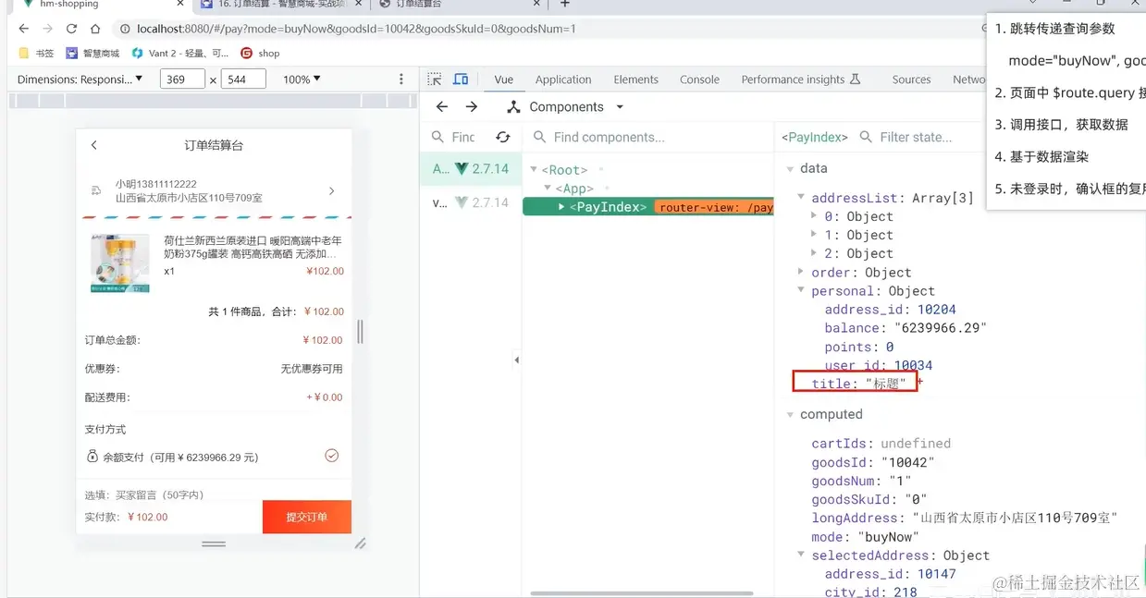Image resolution: width=1146 pixels, height=598 pixels.
Task: Click the browser forward arrow
Action: pyautogui.click(x=48, y=29)
